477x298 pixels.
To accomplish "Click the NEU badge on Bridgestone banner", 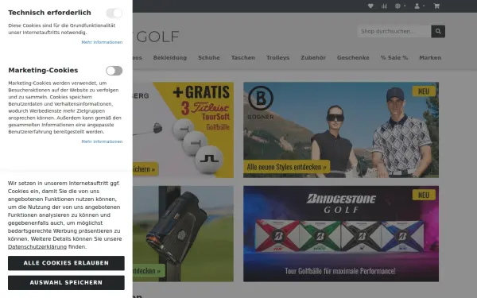I will tap(424, 195).
